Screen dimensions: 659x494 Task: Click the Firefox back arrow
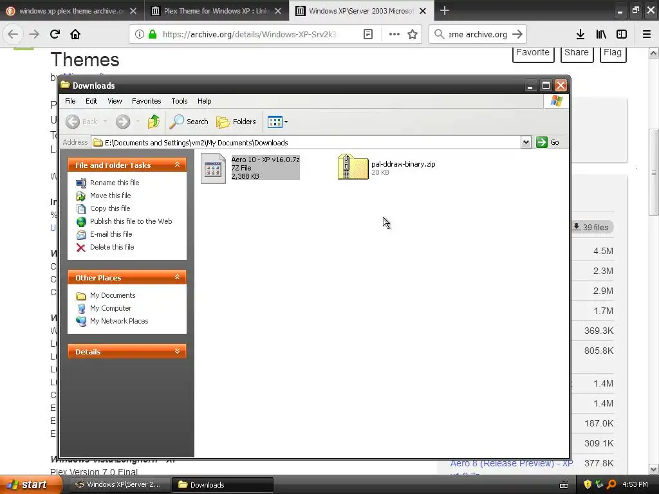point(13,34)
